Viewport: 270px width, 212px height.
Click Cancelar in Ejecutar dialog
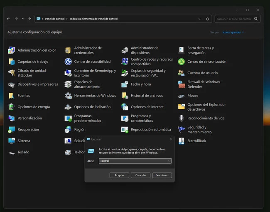click(140, 175)
